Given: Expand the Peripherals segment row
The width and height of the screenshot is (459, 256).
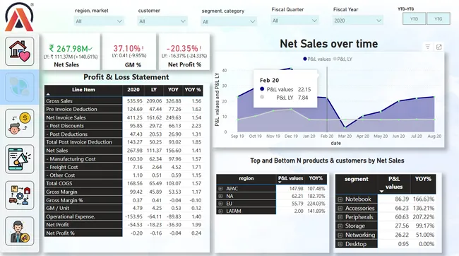Looking at the screenshot, I should click(340, 217).
